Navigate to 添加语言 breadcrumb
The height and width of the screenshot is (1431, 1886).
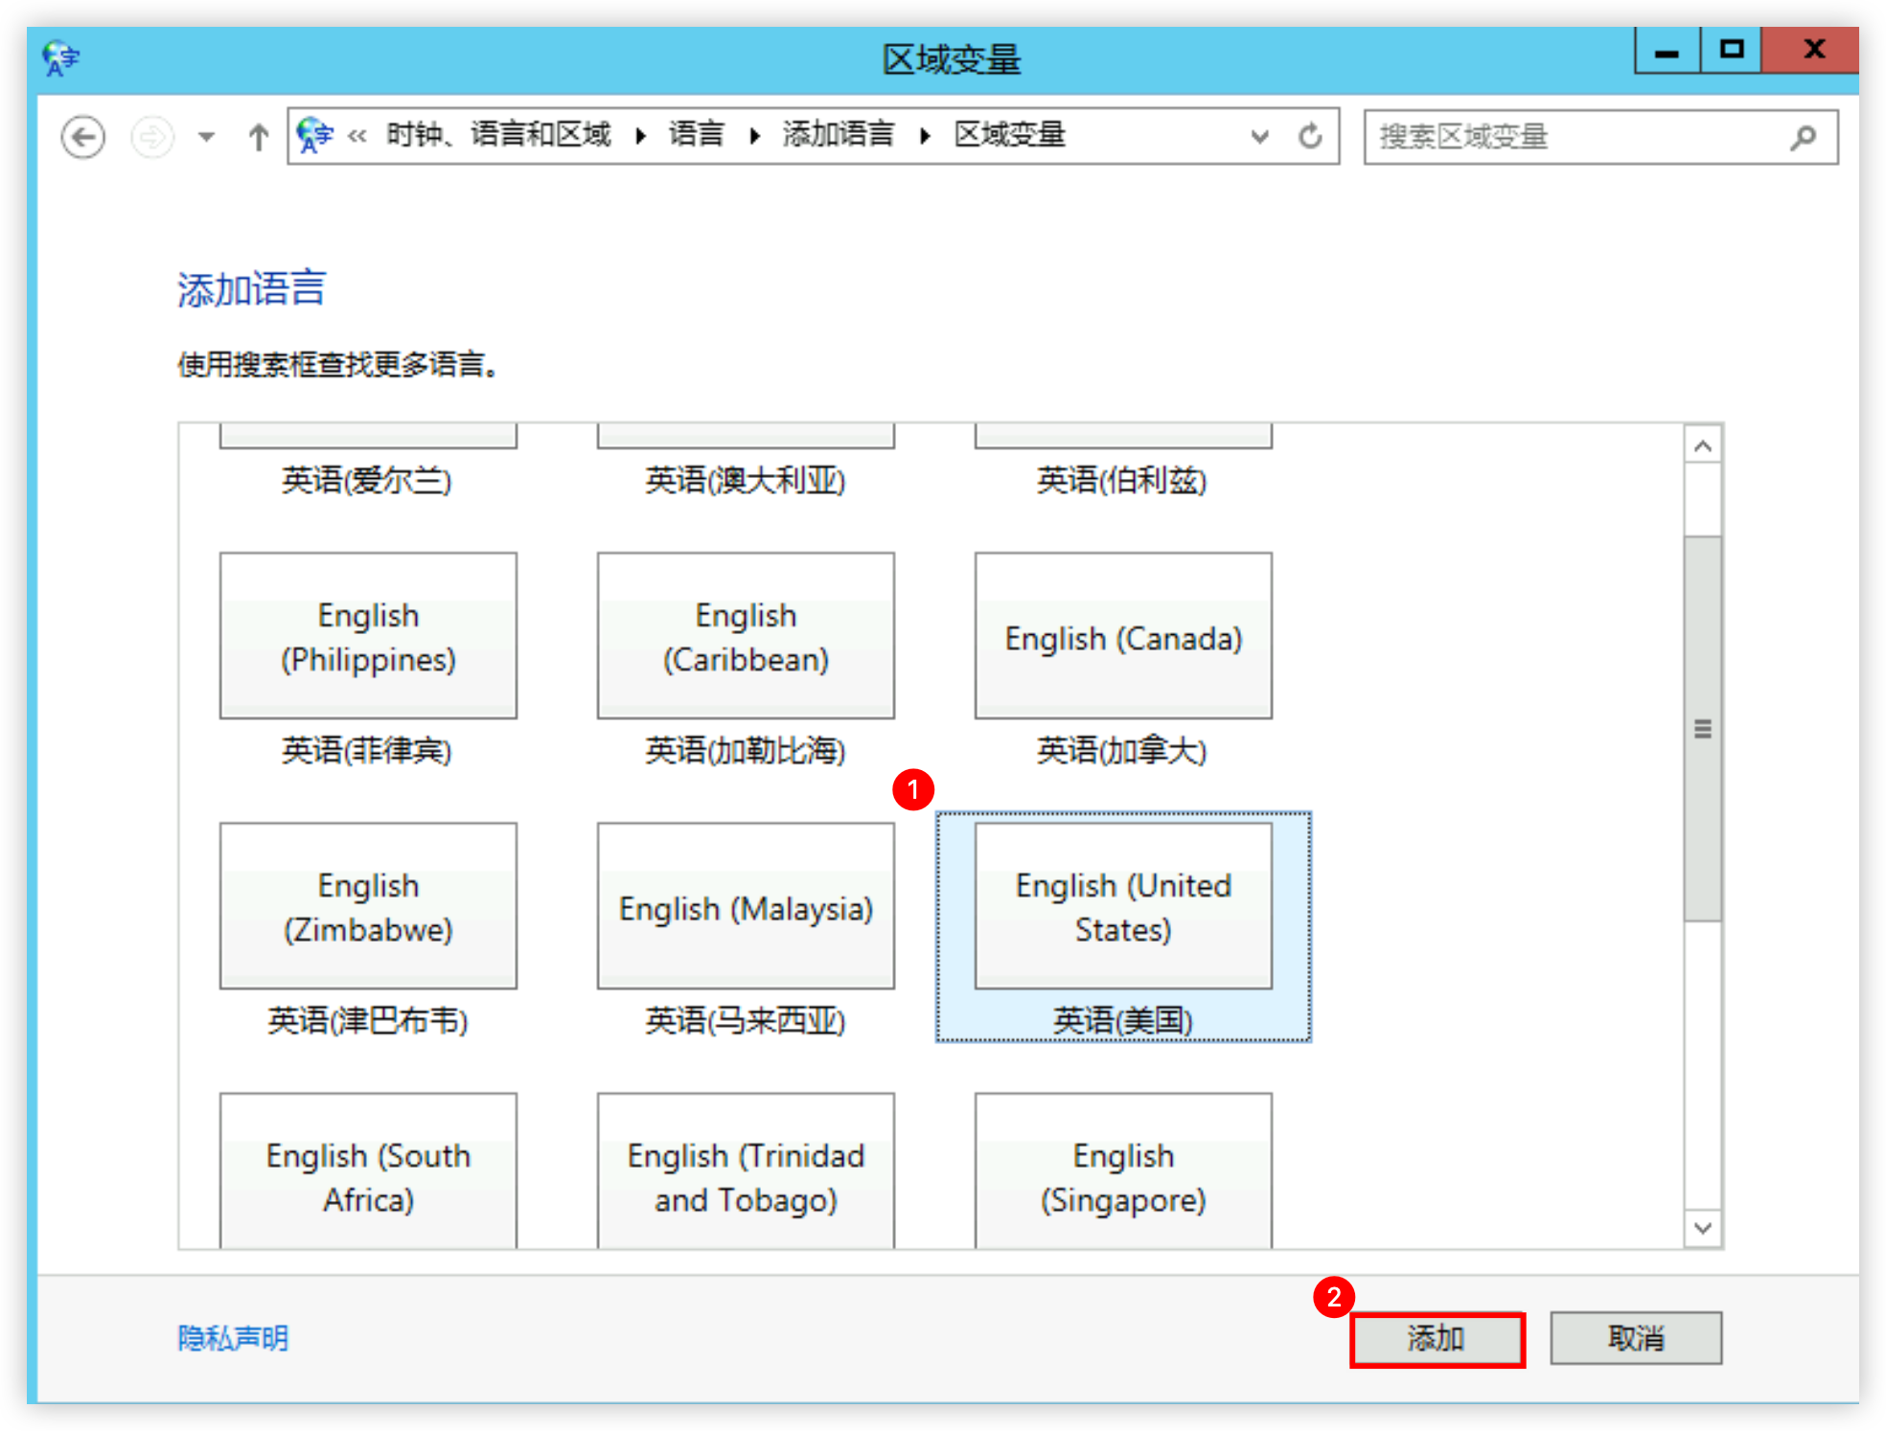point(839,134)
